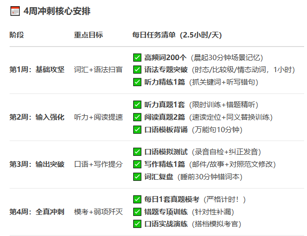Image resolution: width=307 pixels, height=236 pixels.
Task: Click the 每日任务清单 (2.5小时/天) header
Action: pyautogui.click(x=177, y=35)
